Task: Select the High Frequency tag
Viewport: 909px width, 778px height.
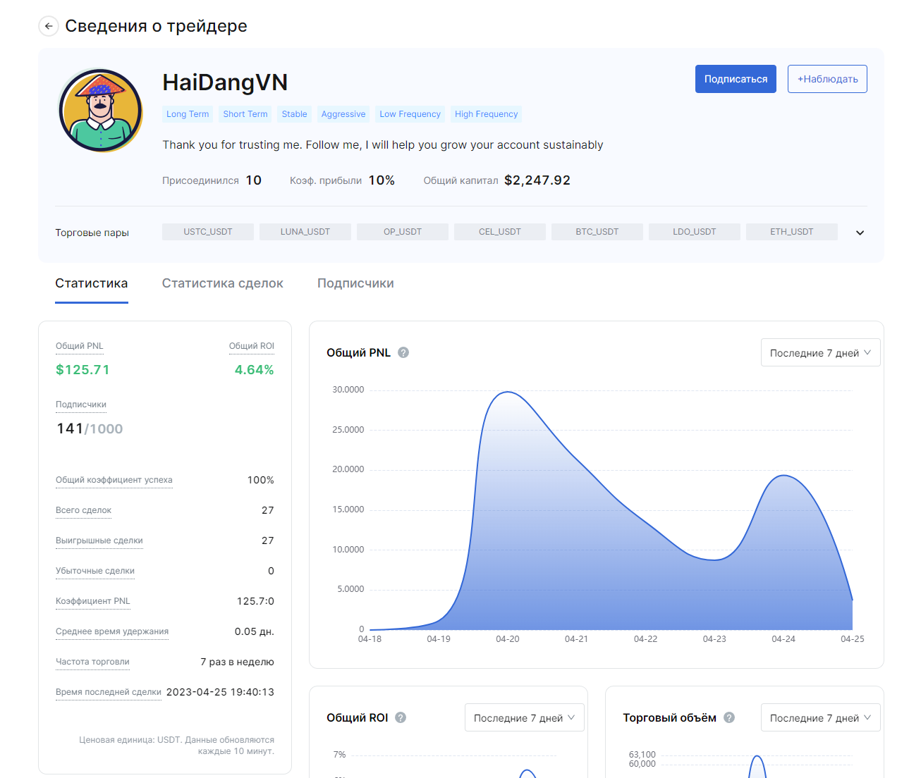Action: pyautogui.click(x=487, y=114)
